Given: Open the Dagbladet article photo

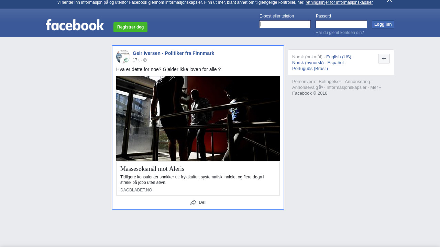Looking at the screenshot, I should [198, 119].
